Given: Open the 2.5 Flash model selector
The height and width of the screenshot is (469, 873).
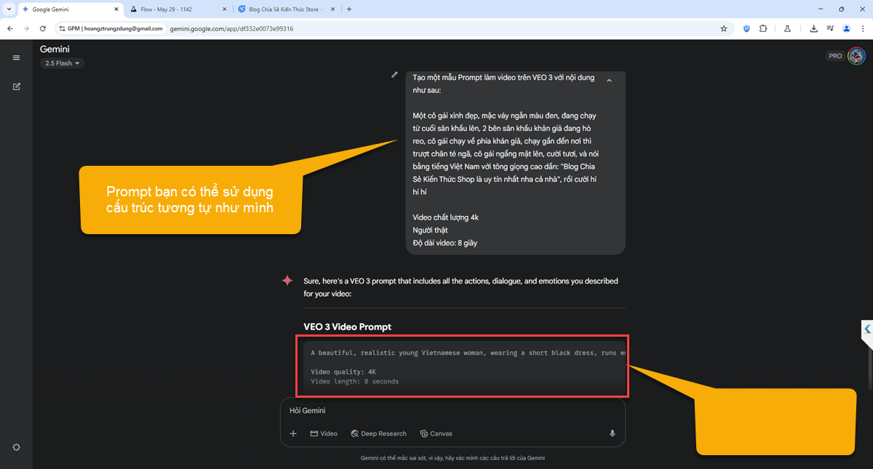Looking at the screenshot, I should click(x=62, y=63).
